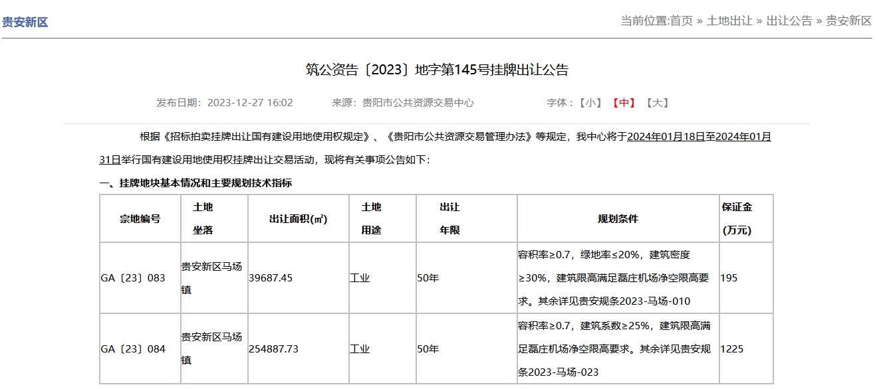Screen dimensions: 877x389
Task: Click the 规划条件 column header
Action: point(618,218)
